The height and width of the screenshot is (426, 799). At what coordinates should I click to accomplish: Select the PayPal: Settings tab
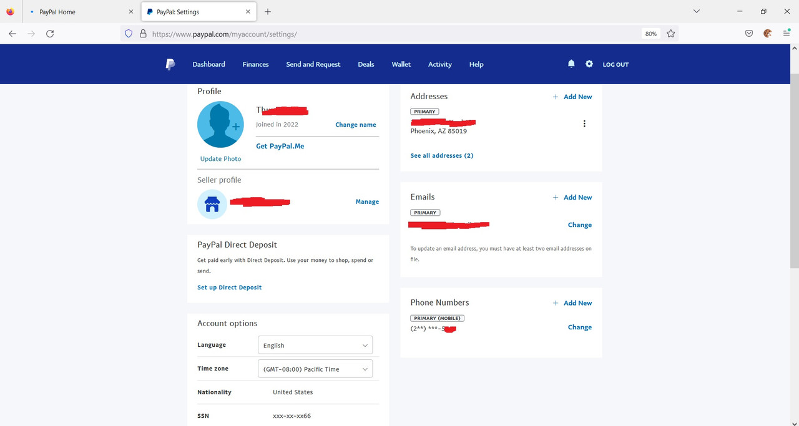(x=199, y=12)
